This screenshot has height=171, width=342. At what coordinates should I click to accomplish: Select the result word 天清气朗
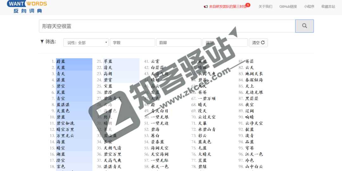click(x=160, y=74)
